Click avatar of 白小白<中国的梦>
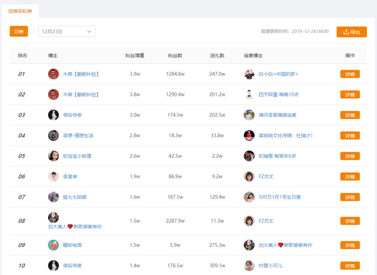The height and width of the screenshot is (275, 377). 249,74
